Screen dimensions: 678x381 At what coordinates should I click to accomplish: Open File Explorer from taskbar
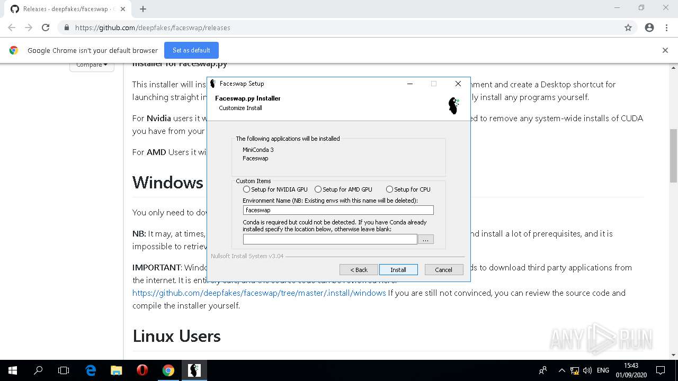(116, 370)
